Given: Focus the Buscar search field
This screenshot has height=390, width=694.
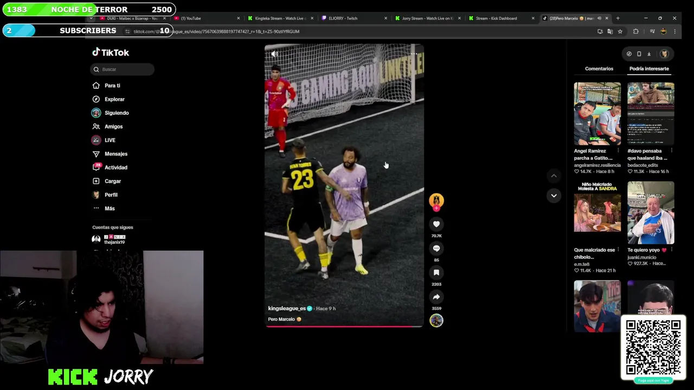Looking at the screenshot, I should click(x=123, y=69).
